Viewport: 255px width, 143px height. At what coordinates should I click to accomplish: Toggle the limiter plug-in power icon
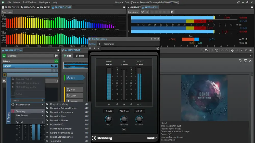click(x=98, y=48)
